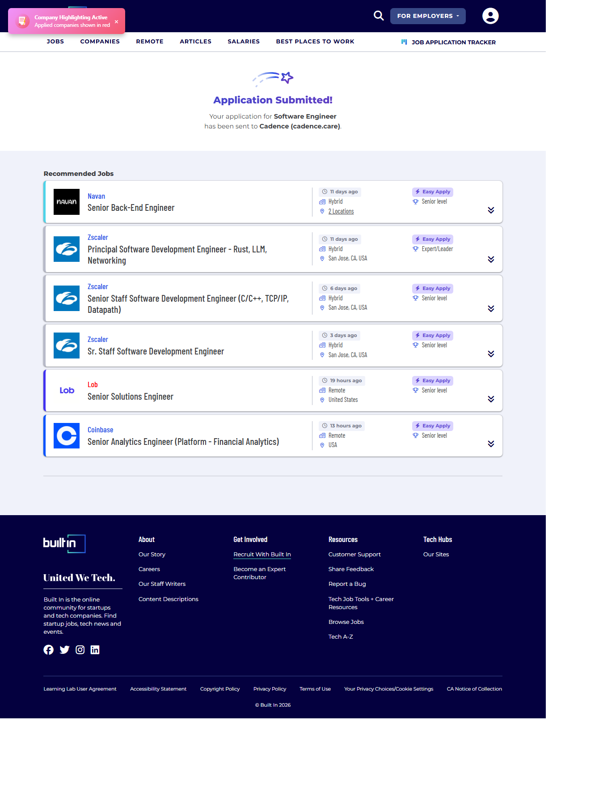Image resolution: width=599 pixels, height=798 pixels.
Task: Click the search magnifier icon
Action: [379, 16]
